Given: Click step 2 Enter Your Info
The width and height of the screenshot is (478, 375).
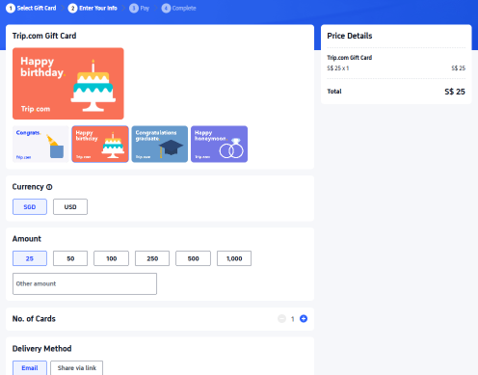Looking at the screenshot, I should point(93,8).
